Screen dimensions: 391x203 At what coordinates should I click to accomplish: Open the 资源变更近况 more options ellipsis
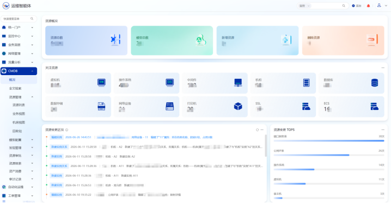(x=262, y=130)
